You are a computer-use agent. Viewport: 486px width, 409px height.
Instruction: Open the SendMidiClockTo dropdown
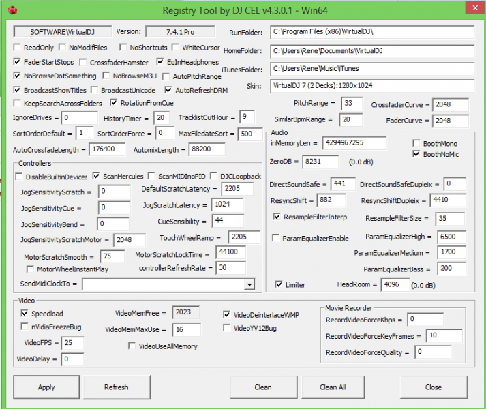[x=249, y=284]
